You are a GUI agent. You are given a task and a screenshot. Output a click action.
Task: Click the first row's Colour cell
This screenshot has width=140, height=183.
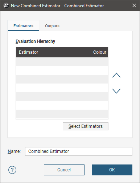point(99,62)
